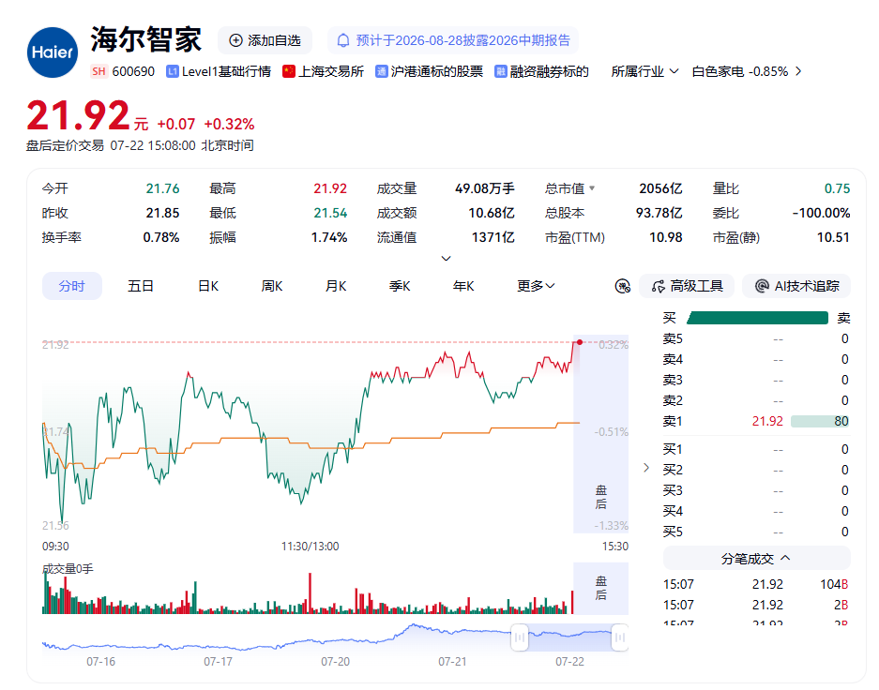Click the 市盈(TTM) value 10.98
This screenshot has width=879, height=690.
pyautogui.click(x=665, y=237)
